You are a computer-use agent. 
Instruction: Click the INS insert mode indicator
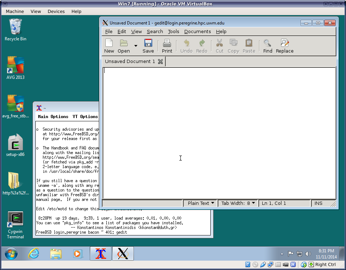(318, 203)
